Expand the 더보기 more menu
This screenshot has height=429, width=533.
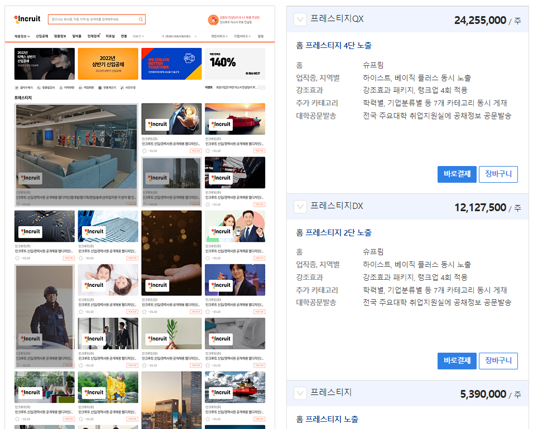(x=138, y=36)
